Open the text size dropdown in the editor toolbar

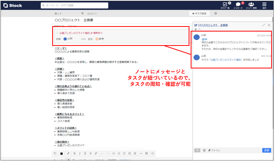(55, 153)
